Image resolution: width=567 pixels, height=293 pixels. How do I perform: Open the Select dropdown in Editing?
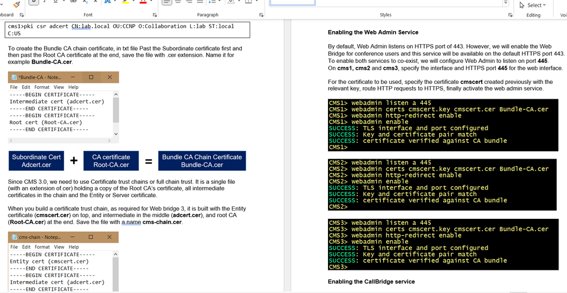click(532, 5)
